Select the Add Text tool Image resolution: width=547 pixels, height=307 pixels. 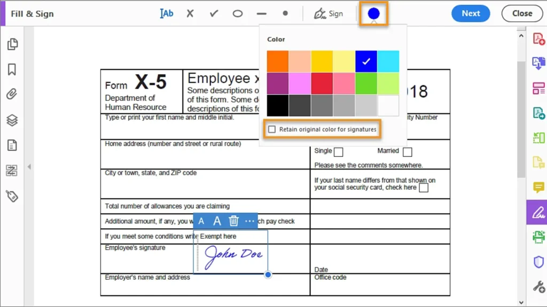166,13
